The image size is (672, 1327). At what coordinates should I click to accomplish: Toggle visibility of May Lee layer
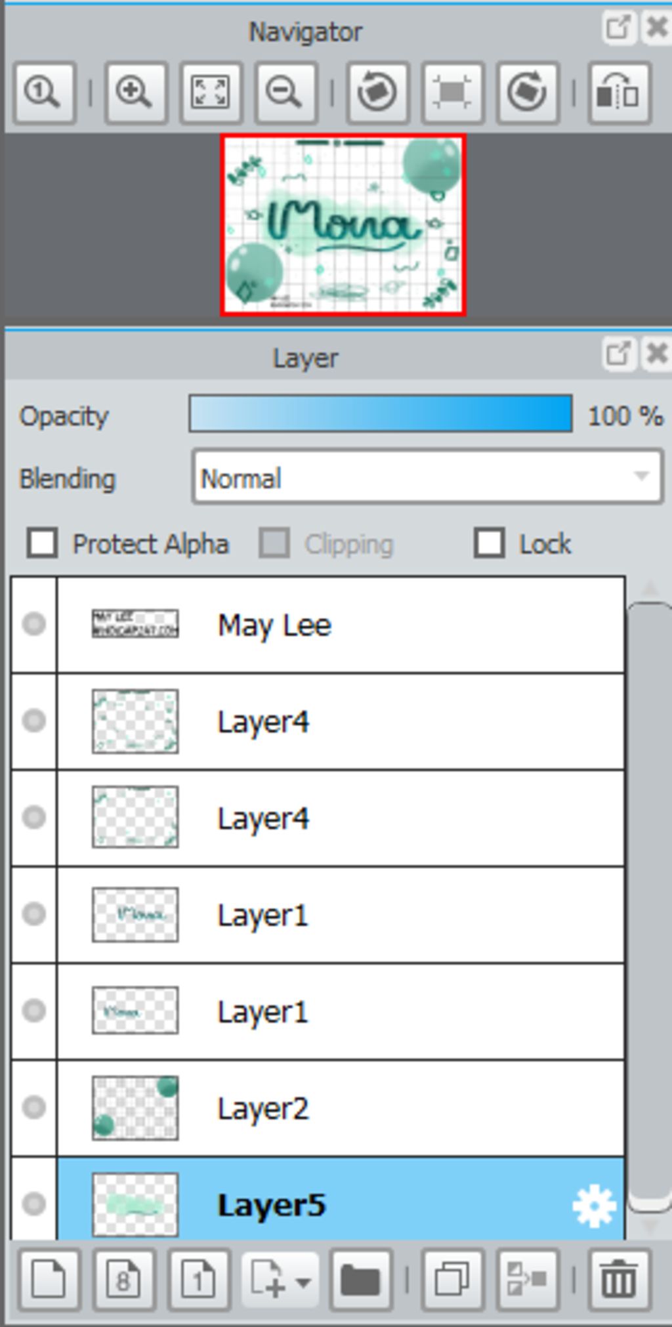[34, 624]
